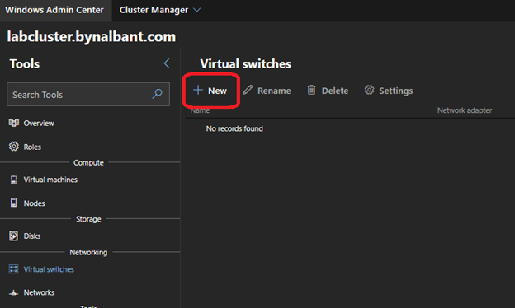This screenshot has width=515, height=308.
Task: Open the Virtual machines tool
Action: (x=50, y=180)
